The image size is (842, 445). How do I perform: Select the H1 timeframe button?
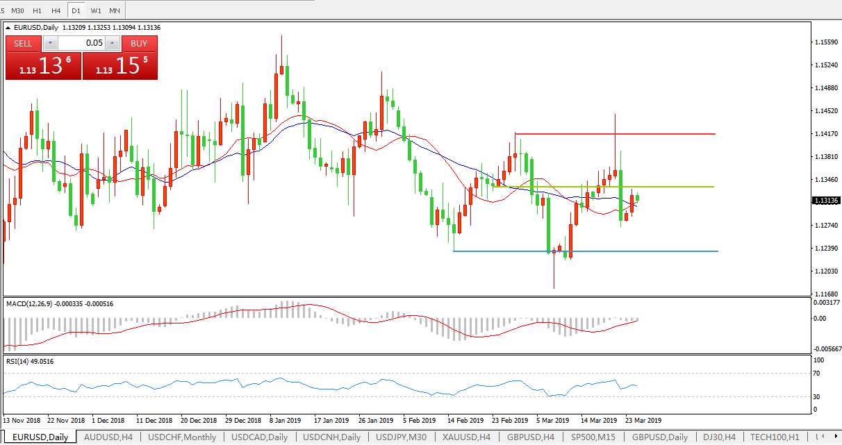click(38, 10)
